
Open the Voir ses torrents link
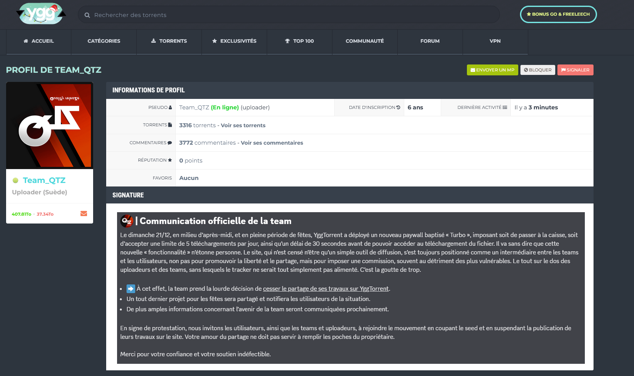243,125
